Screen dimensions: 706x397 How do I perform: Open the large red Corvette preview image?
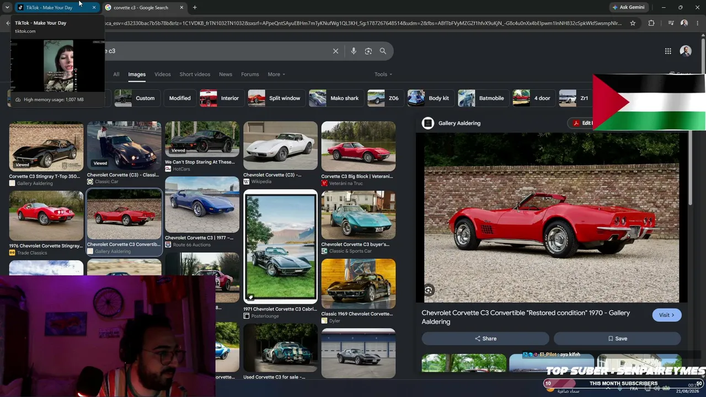pos(552,217)
